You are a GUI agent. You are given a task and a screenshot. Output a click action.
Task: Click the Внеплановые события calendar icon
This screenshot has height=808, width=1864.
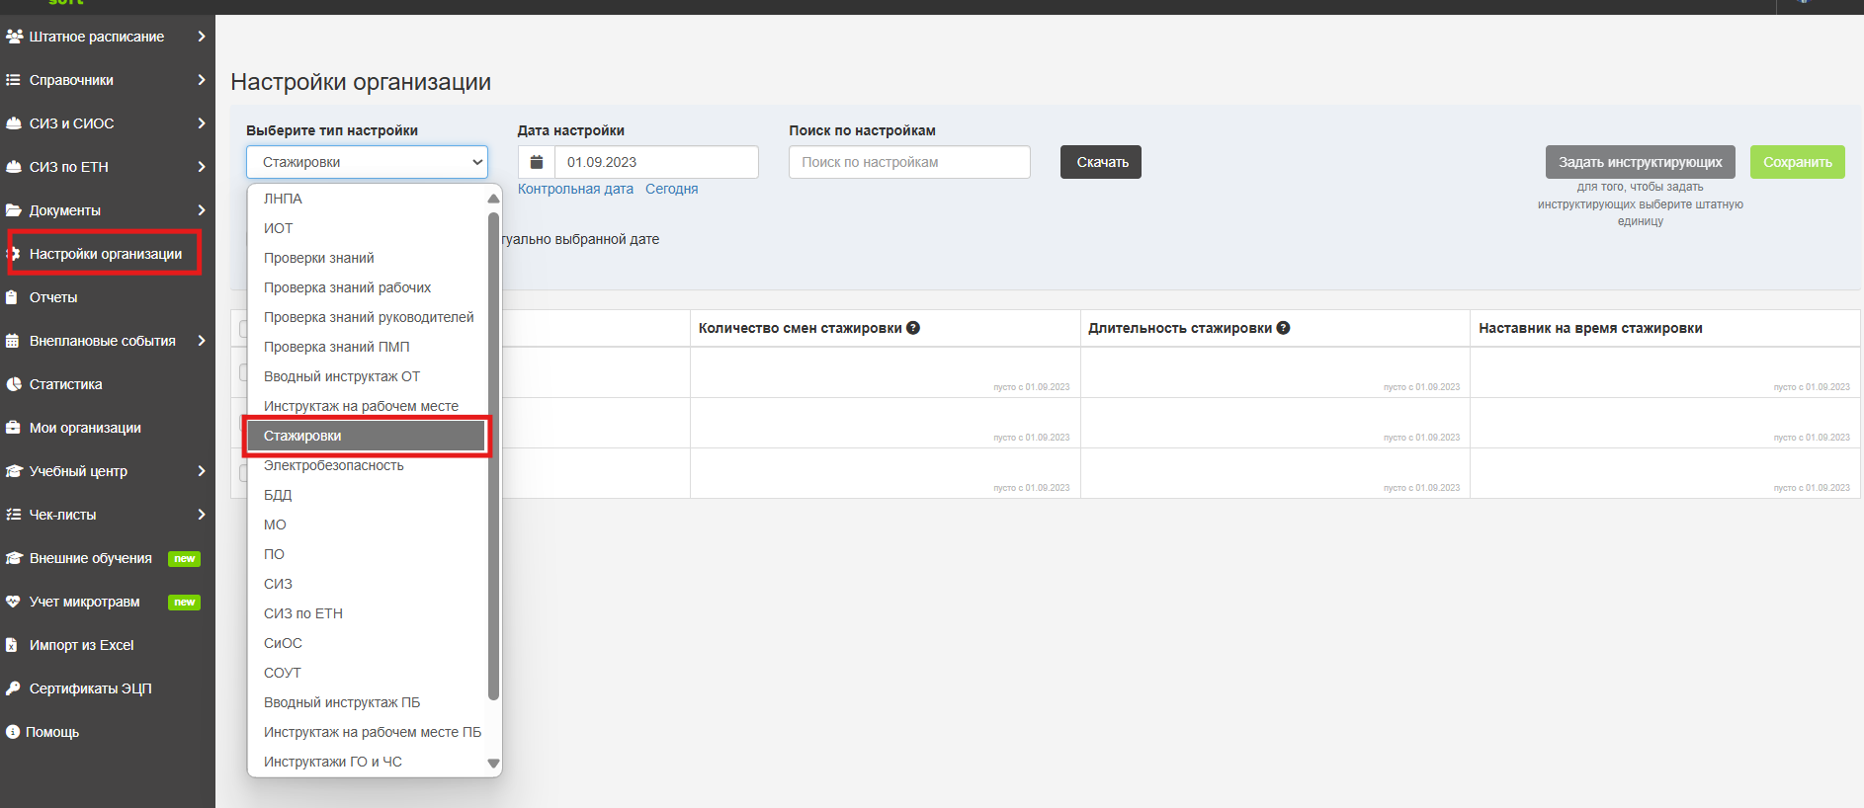[x=13, y=341]
